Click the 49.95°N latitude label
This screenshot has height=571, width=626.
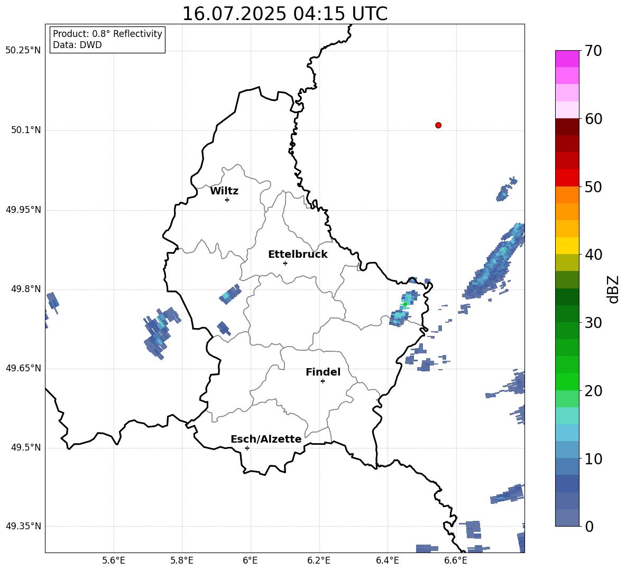point(23,209)
